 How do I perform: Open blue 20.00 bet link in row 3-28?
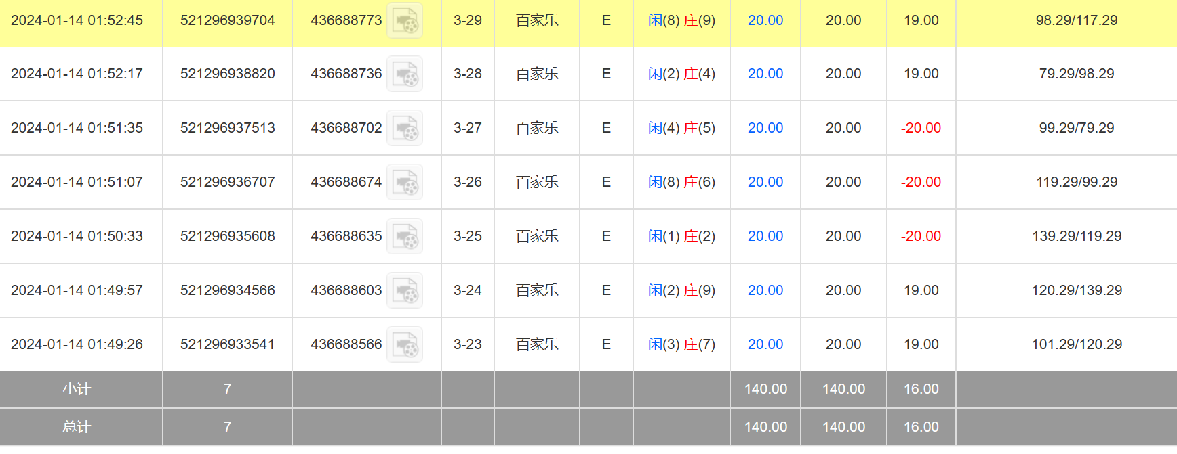pos(765,74)
